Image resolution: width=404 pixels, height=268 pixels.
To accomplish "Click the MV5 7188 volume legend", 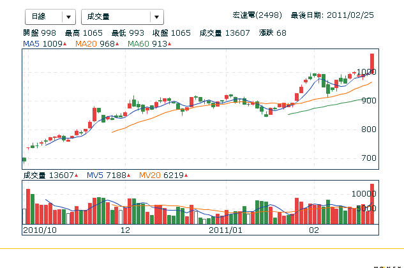I will click(x=108, y=175).
